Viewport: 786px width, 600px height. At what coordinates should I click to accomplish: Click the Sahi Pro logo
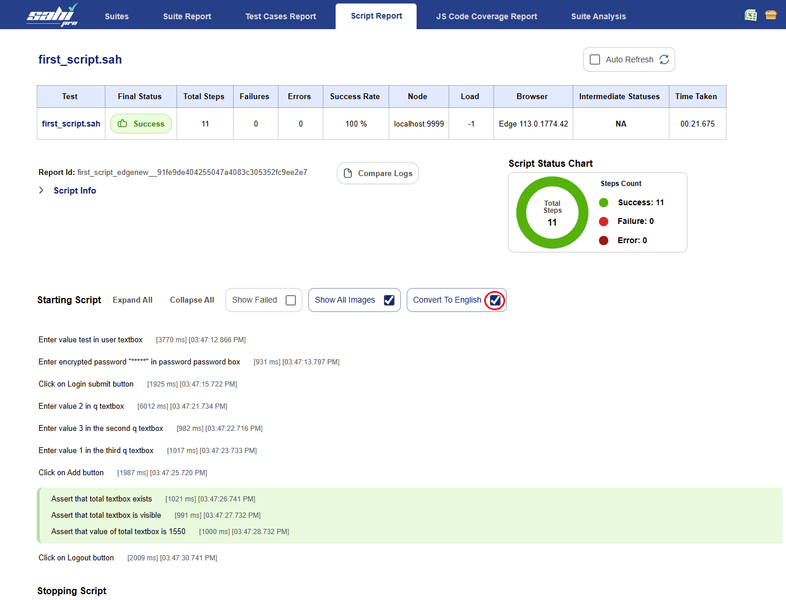coord(52,15)
